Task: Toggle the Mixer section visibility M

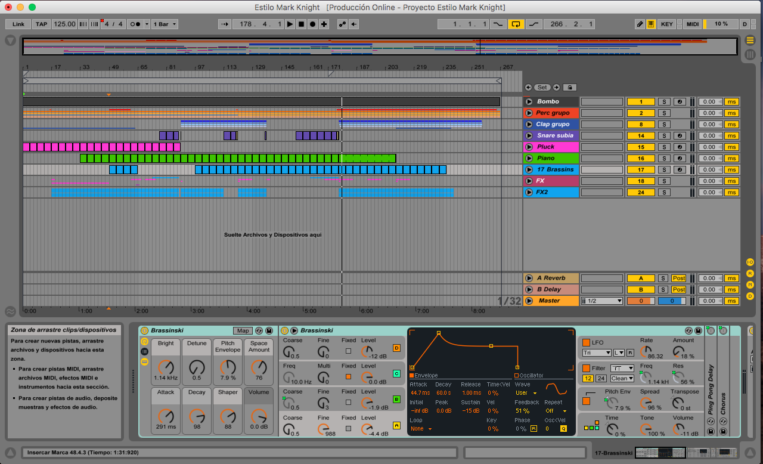Action: [750, 284]
